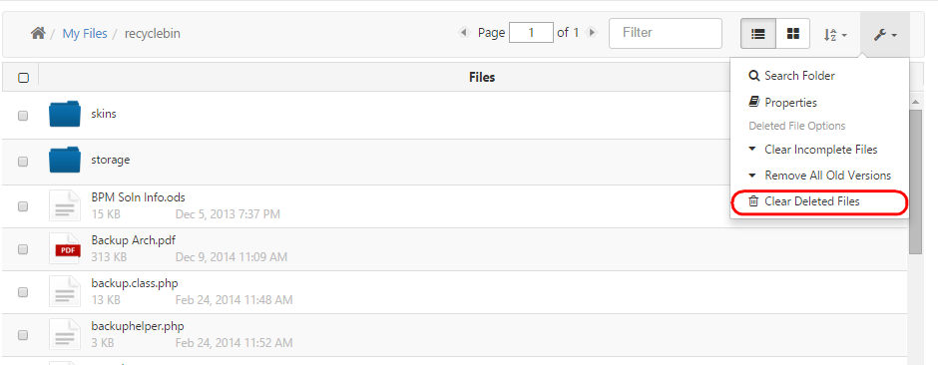Switch to grid view
Viewport: 938px width, 365px height.
(x=793, y=34)
